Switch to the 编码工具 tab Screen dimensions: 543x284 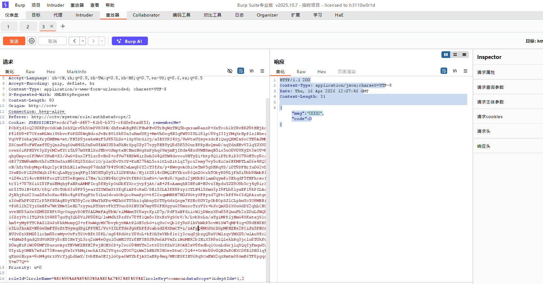click(181, 15)
